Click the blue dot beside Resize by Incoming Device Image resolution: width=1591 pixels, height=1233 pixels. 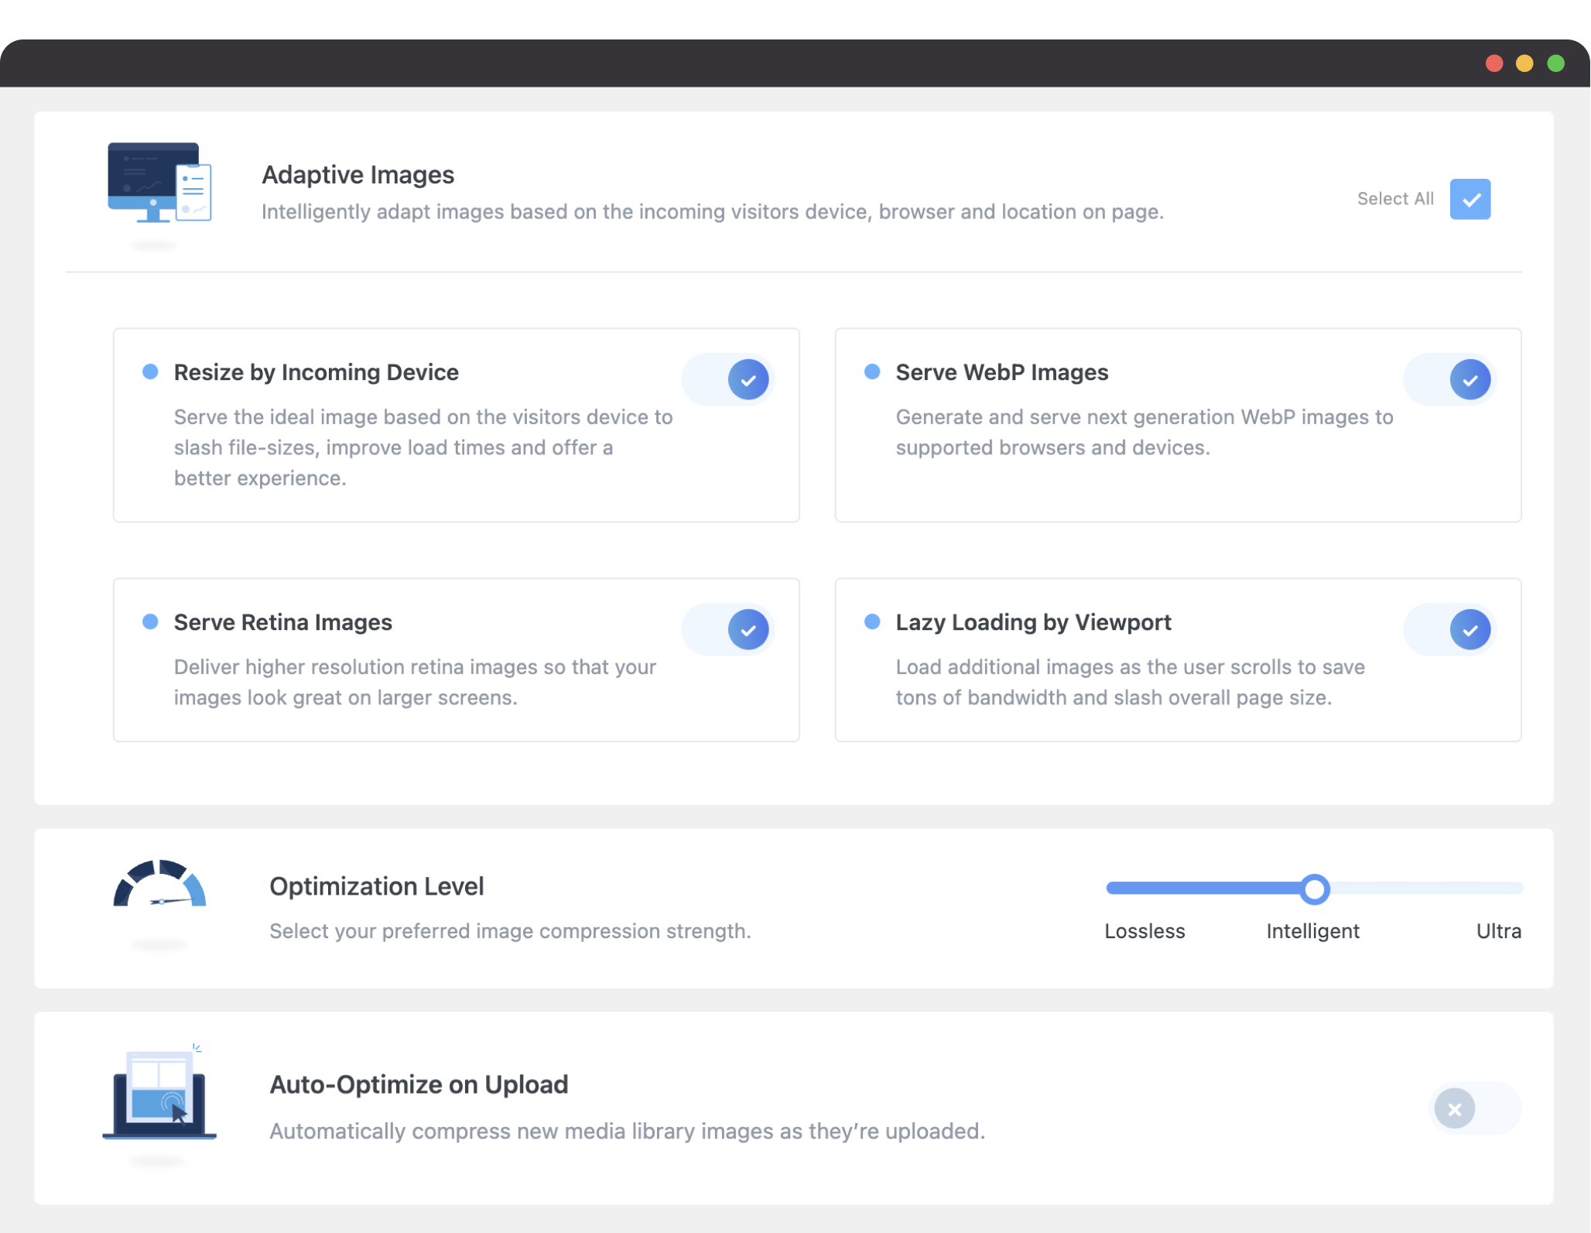pos(150,372)
